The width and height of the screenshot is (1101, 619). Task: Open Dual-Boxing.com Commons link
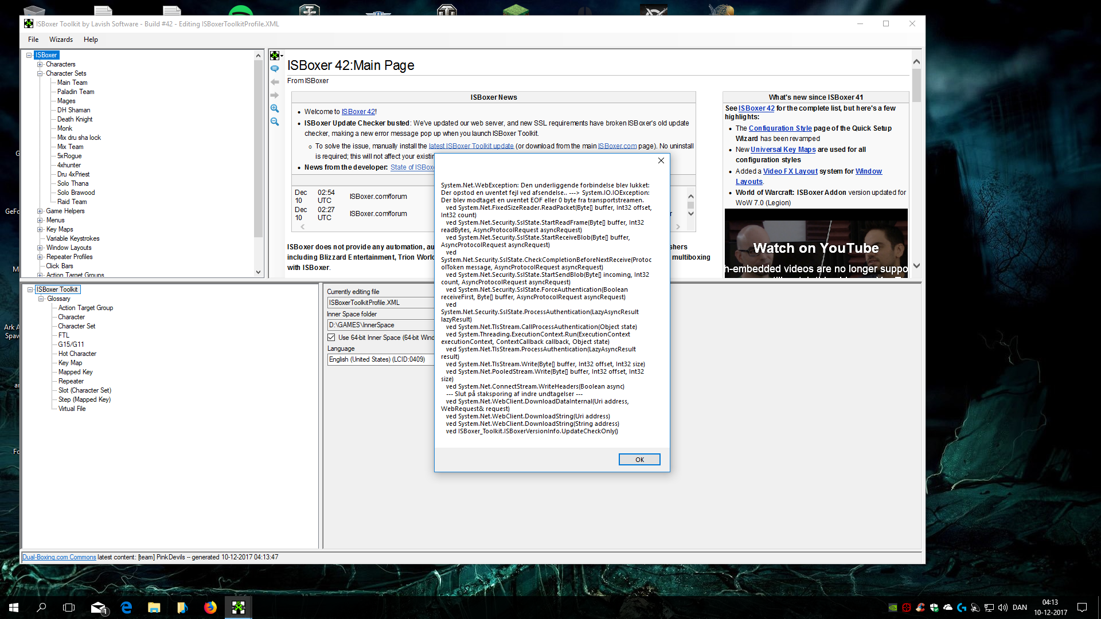point(59,557)
